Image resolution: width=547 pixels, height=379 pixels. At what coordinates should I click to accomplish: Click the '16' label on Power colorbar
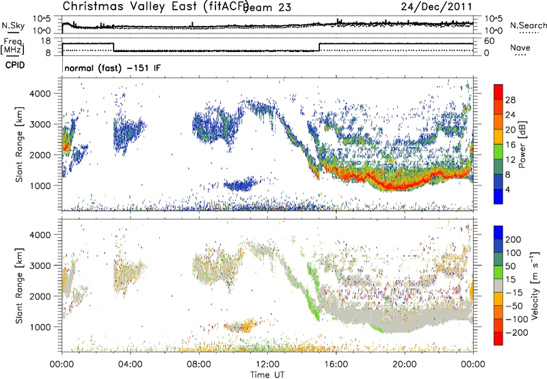click(x=510, y=144)
